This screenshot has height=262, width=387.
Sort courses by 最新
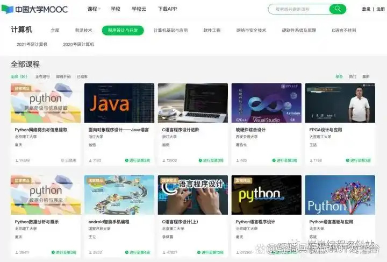point(366,77)
